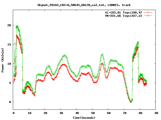The height and width of the screenshot is (120, 161).
Task: Click the legend entry XL-183.91 Tsys:188.47
Action: (124, 12)
